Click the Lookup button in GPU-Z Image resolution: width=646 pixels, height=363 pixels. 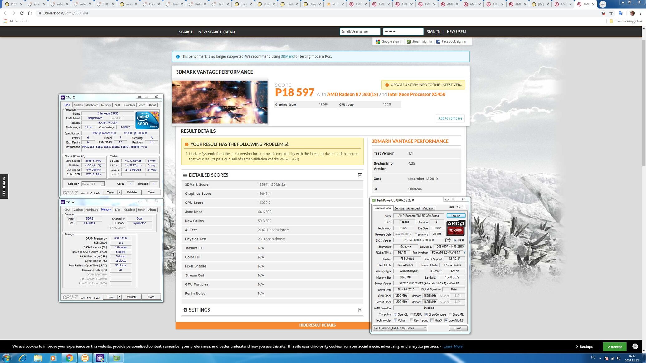(x=456, y=216)
